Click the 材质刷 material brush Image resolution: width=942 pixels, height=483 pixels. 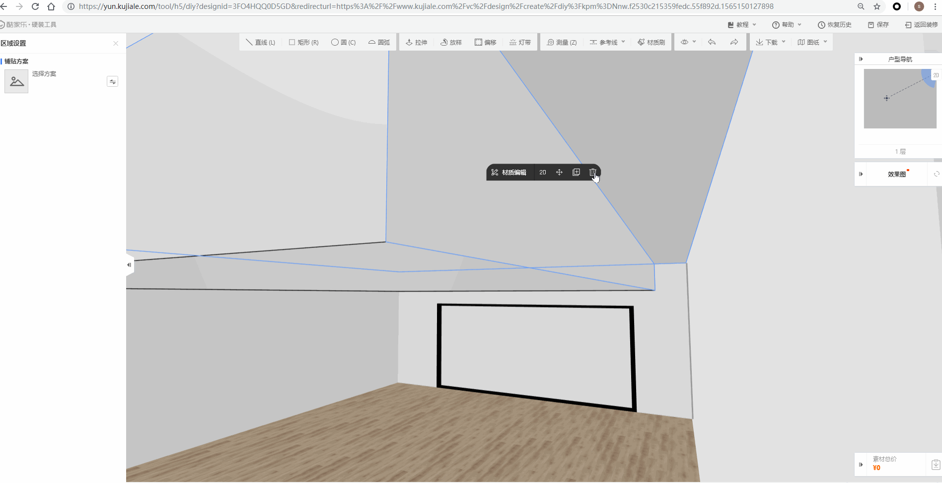coord(651,43)
